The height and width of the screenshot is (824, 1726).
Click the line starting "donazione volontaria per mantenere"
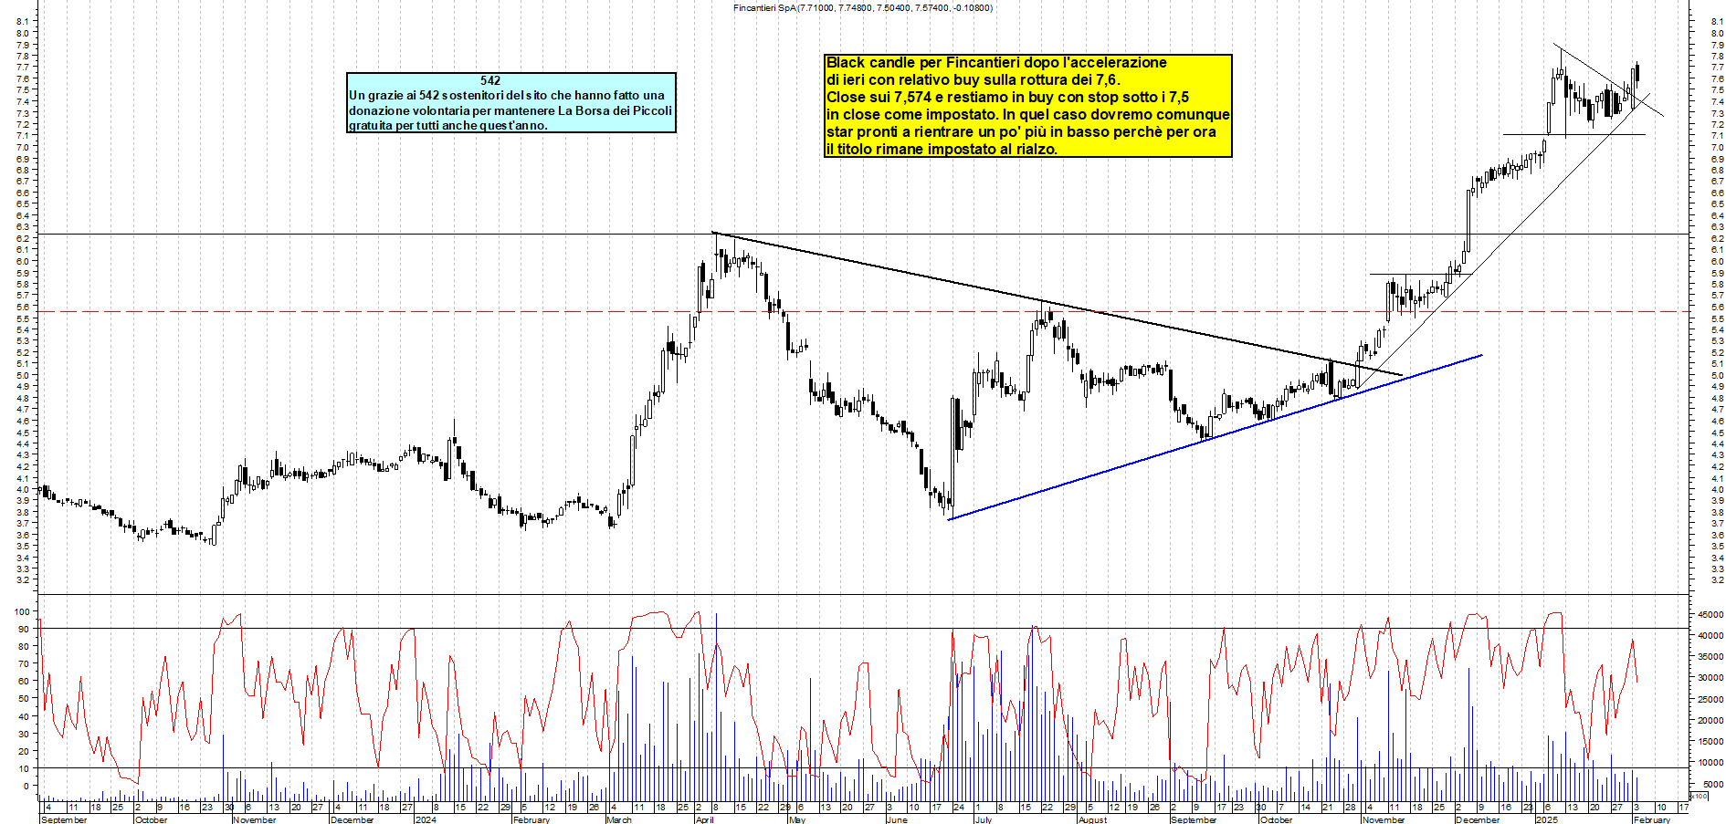pyautogui.click(x=510, y=110)
